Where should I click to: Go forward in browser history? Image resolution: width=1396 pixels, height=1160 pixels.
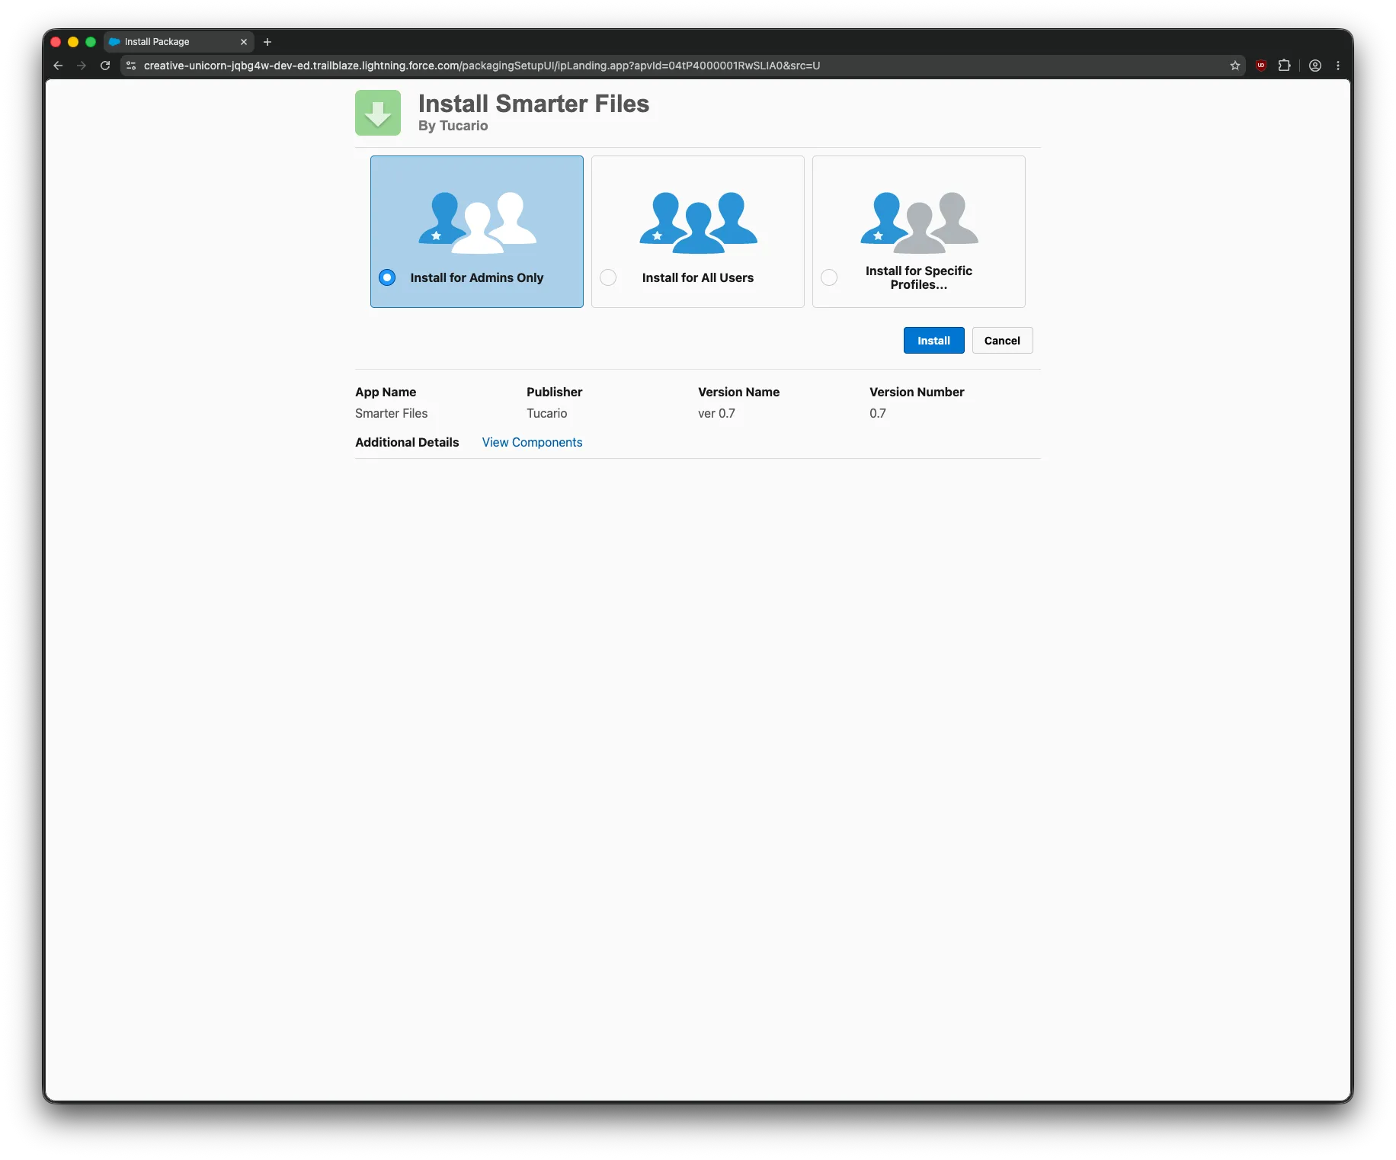coord(82,66)
